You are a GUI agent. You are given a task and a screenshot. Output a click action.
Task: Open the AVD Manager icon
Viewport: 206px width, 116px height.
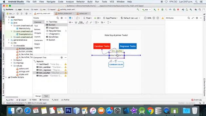187,10
